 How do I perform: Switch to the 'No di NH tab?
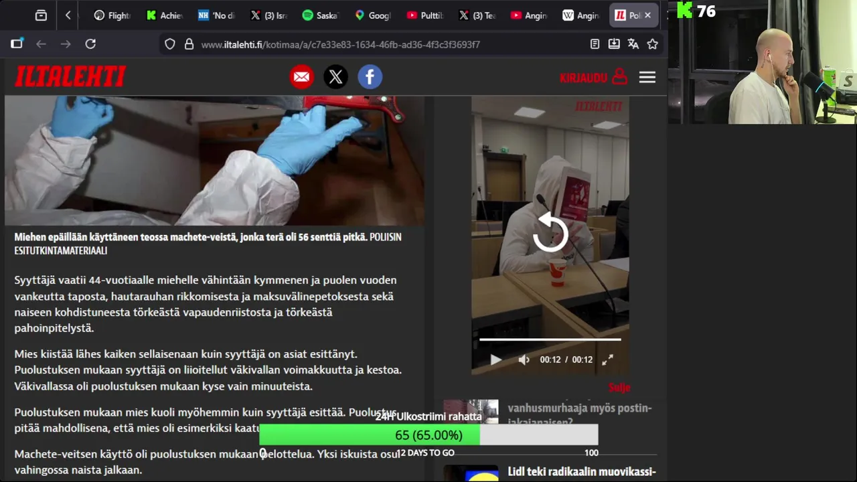[216, 15]
